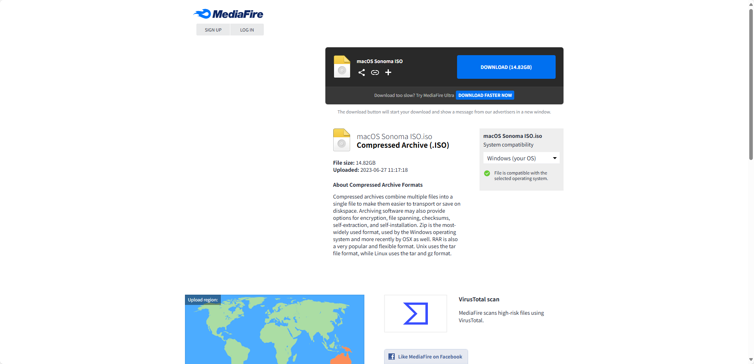
Task: Click the dropdown arrow for system compatibility
Action: [x=554, y=158]
